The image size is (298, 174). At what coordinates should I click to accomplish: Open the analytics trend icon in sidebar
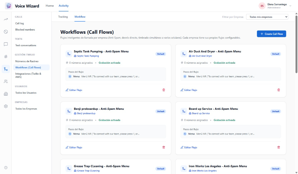pos(6,19)
